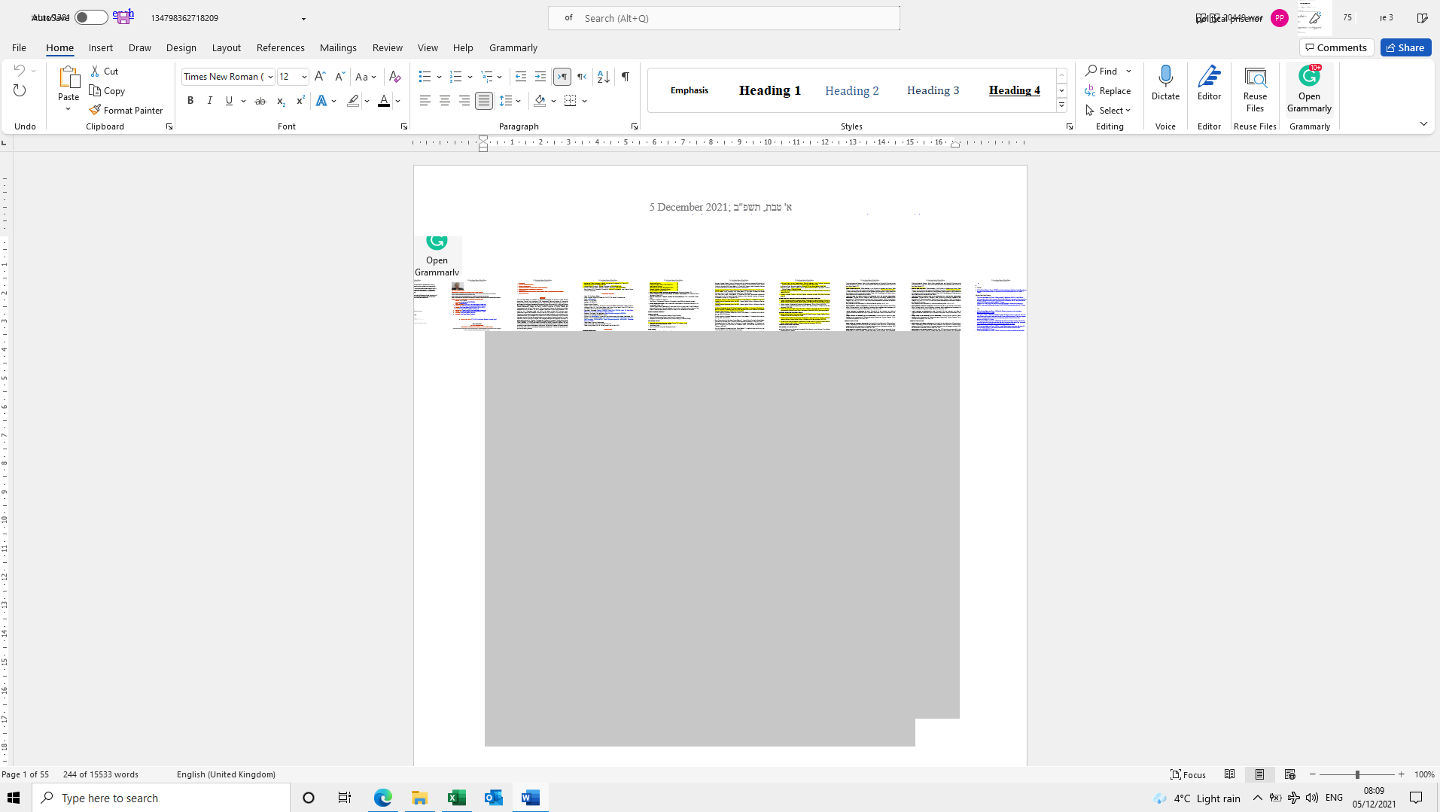Open the Design tab
Viewport: 1440px width, 812px height.
coord(181,47)
